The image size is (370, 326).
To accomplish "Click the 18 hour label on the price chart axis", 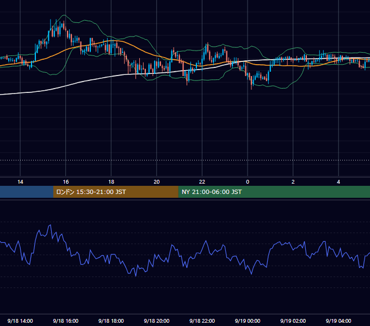I will click(x=111, y=182).
